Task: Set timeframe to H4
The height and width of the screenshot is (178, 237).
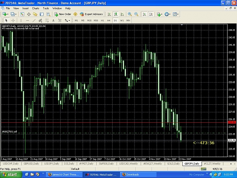Action: (109, 20)
